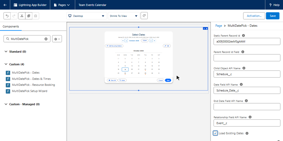Show help for Date Field API Name
The height and width of the screenshot is (141, 283).
[241, 84]
